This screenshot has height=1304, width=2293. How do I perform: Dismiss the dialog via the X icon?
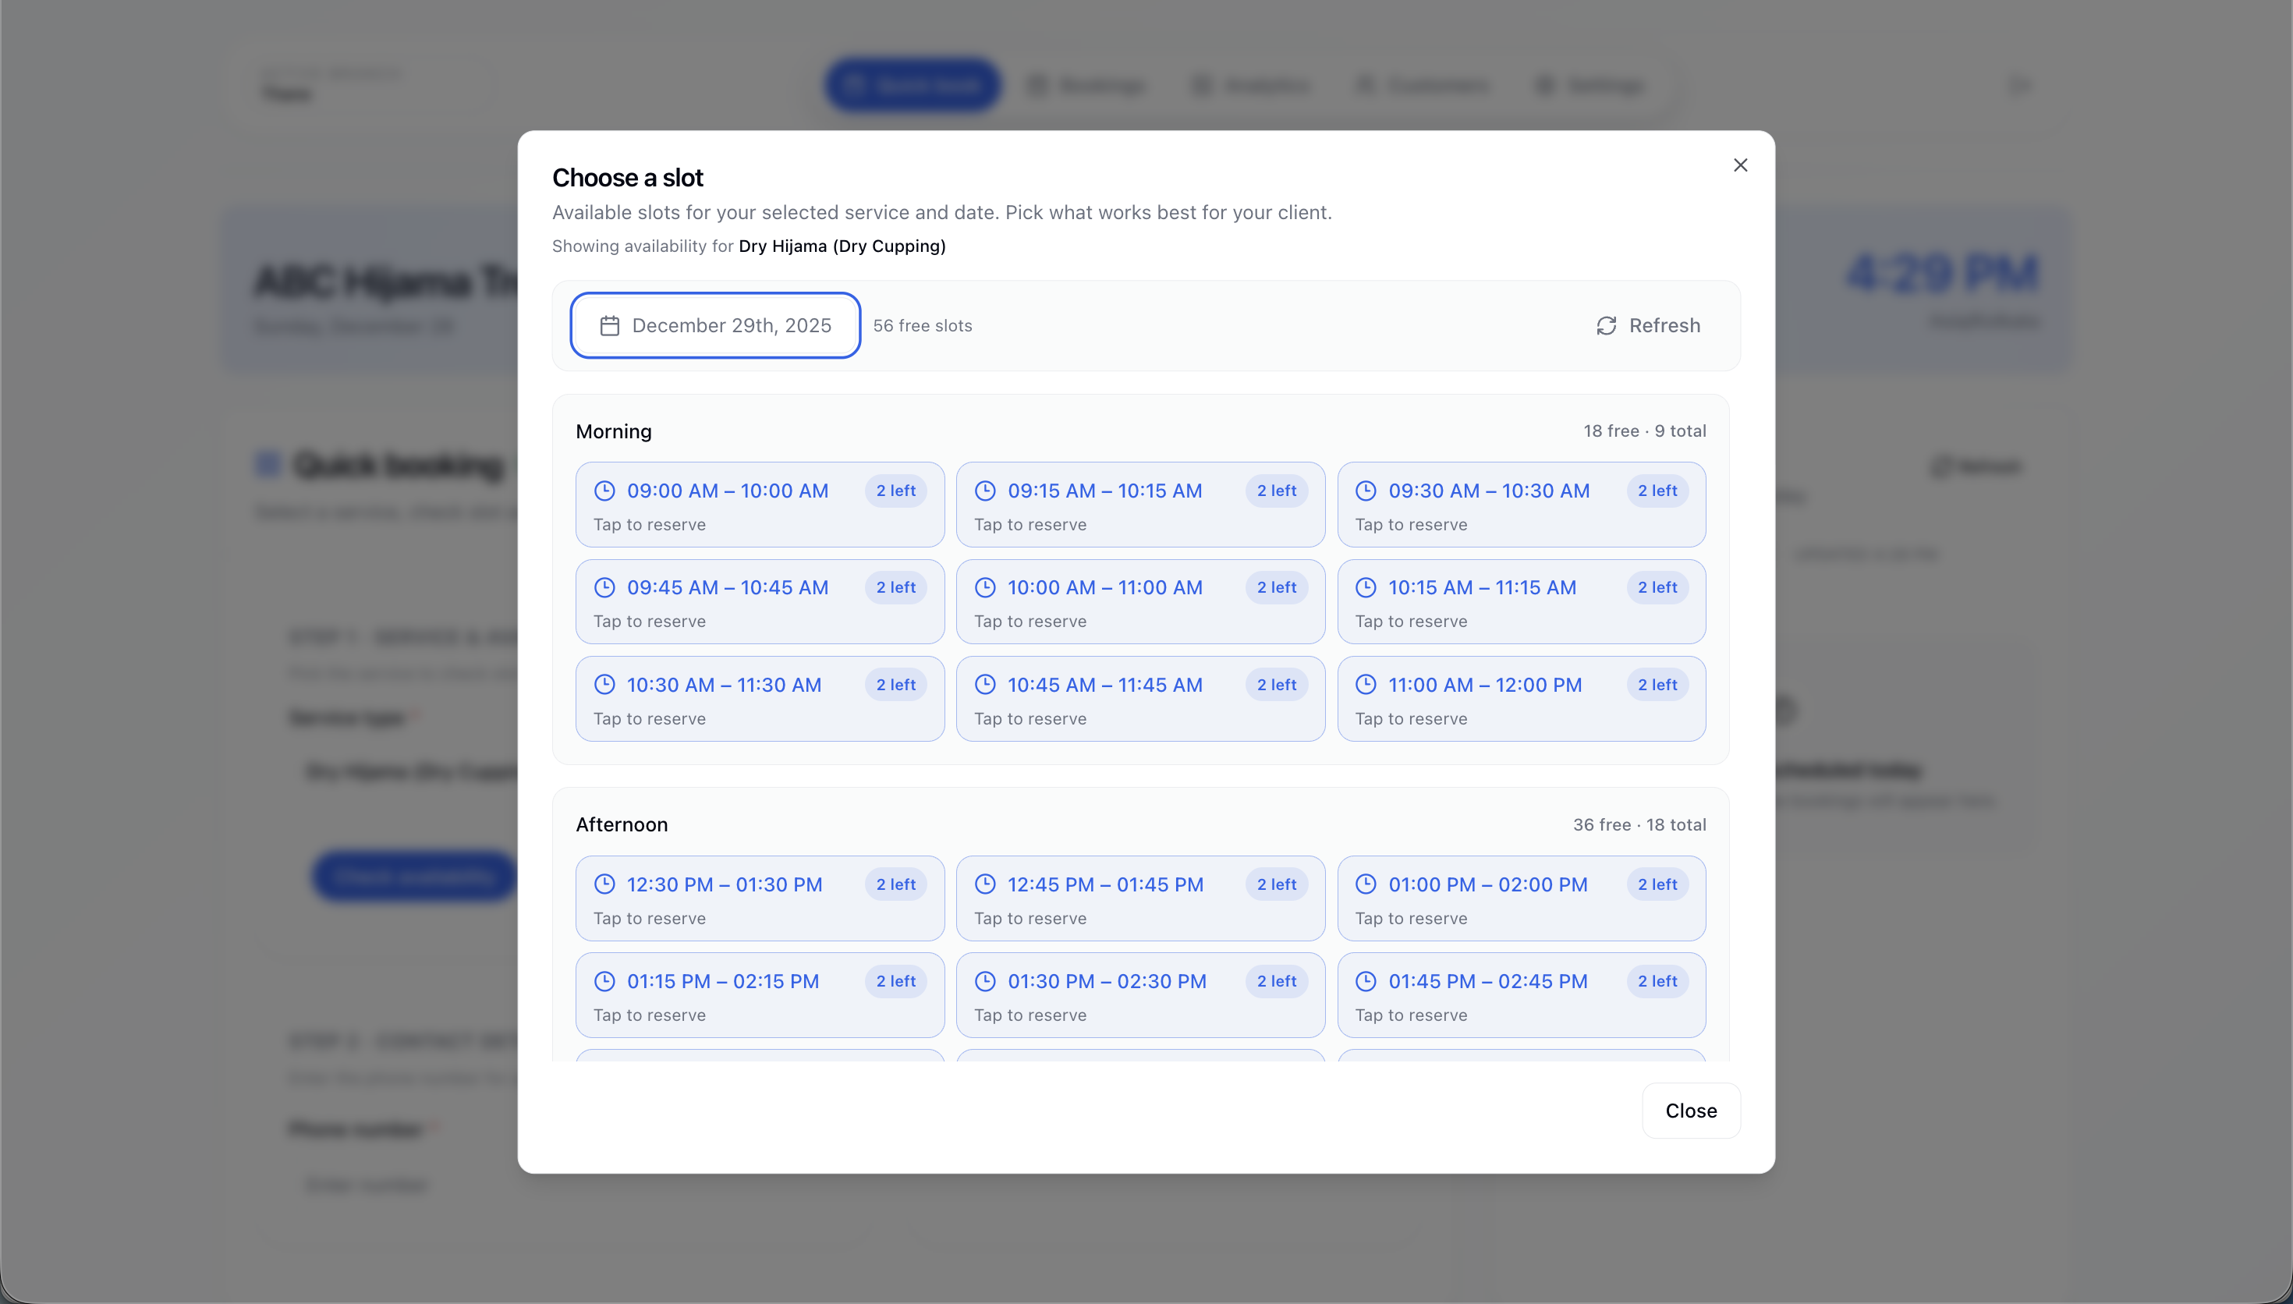point(1740,165)
